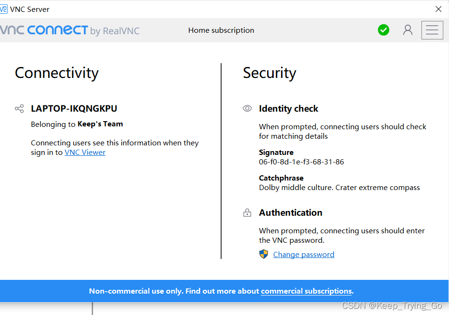Click the VNC Server icon in title bar

[6, 9]
